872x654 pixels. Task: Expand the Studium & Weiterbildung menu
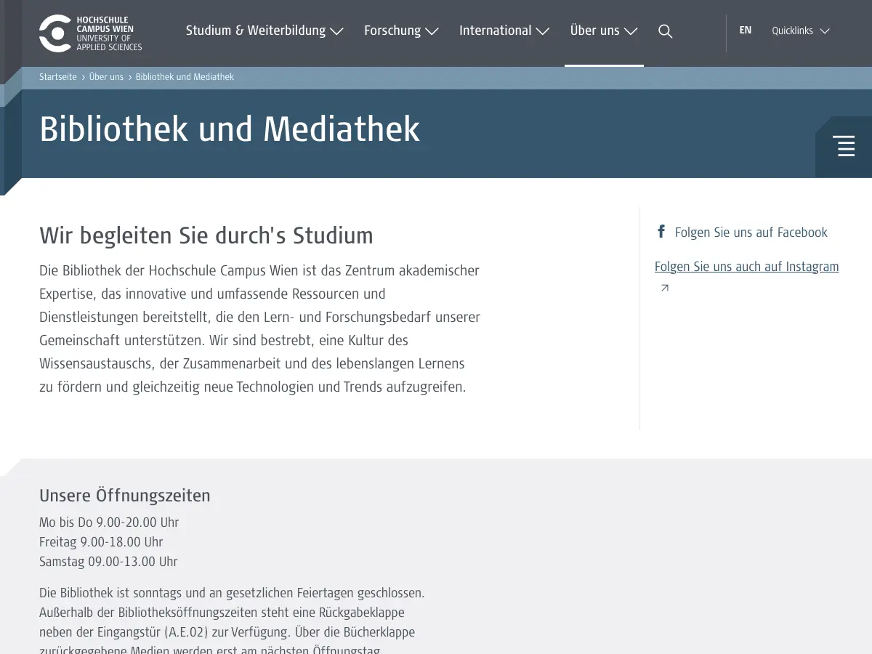click(265, 31)
